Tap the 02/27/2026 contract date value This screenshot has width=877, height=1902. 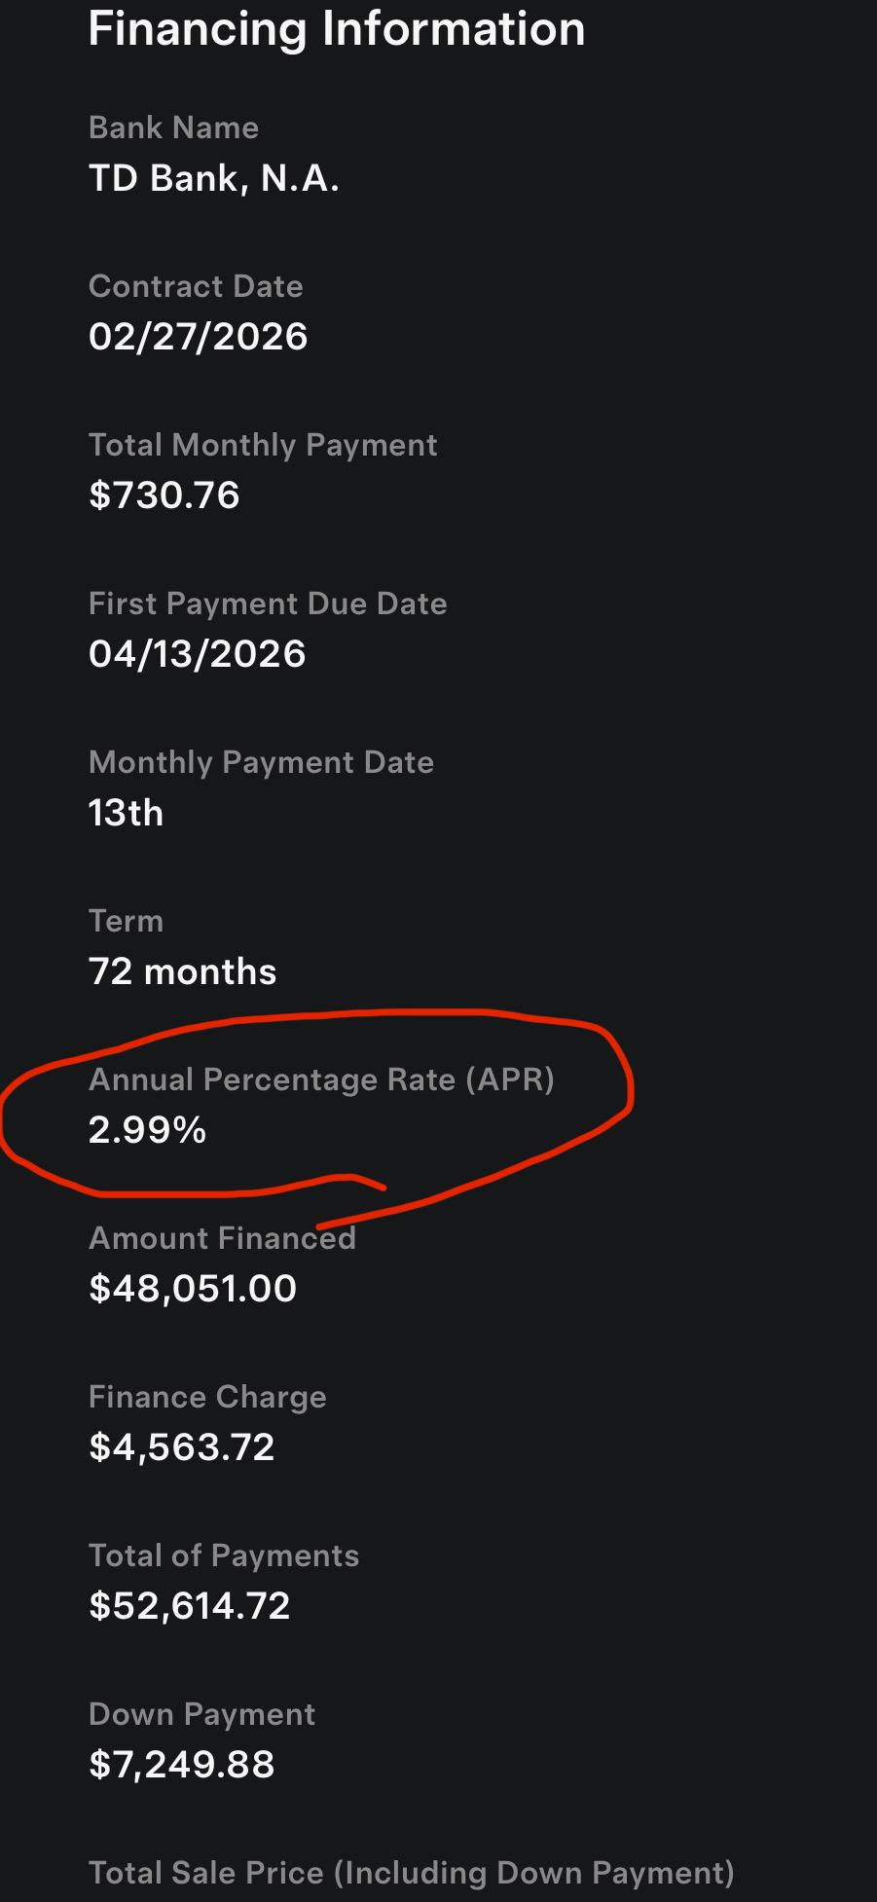click(x=198, y=337)
